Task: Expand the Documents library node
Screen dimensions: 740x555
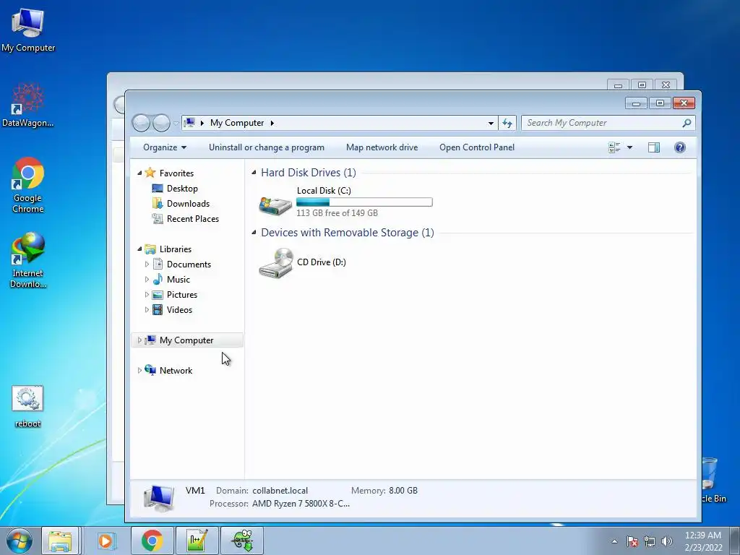Action: pos(147,264)
